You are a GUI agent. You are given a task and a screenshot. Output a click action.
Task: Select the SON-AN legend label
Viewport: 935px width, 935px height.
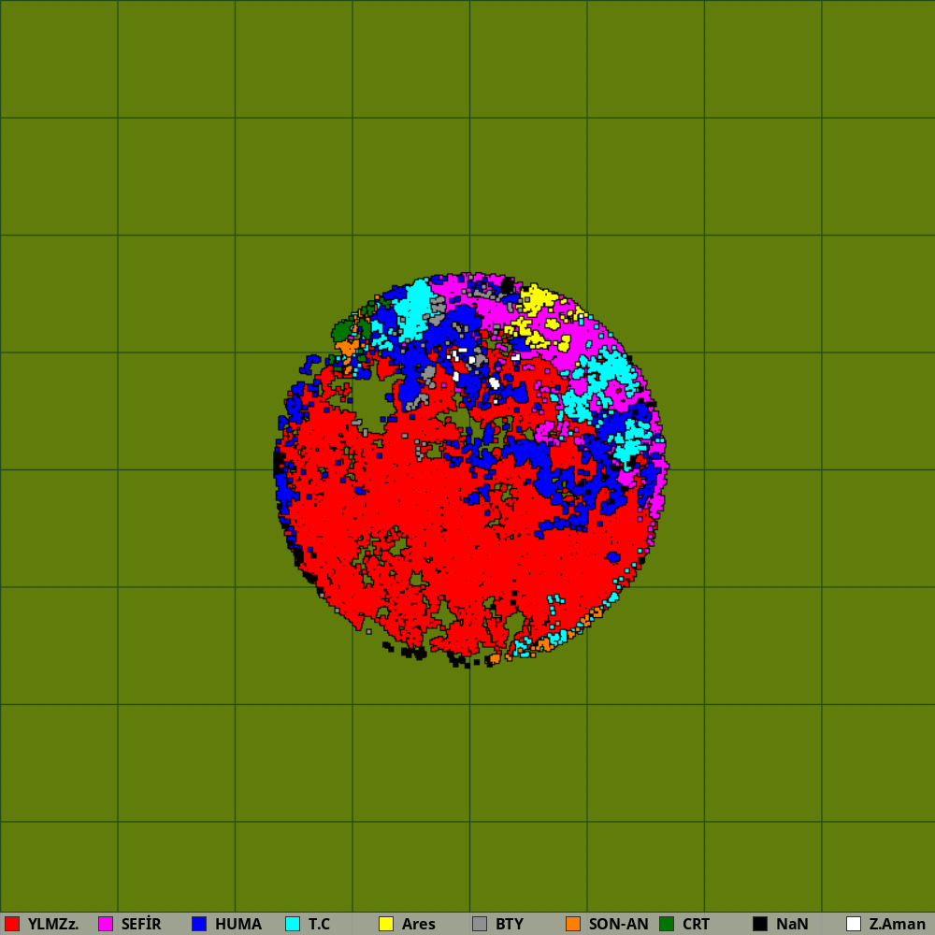(x=618, y=925)
